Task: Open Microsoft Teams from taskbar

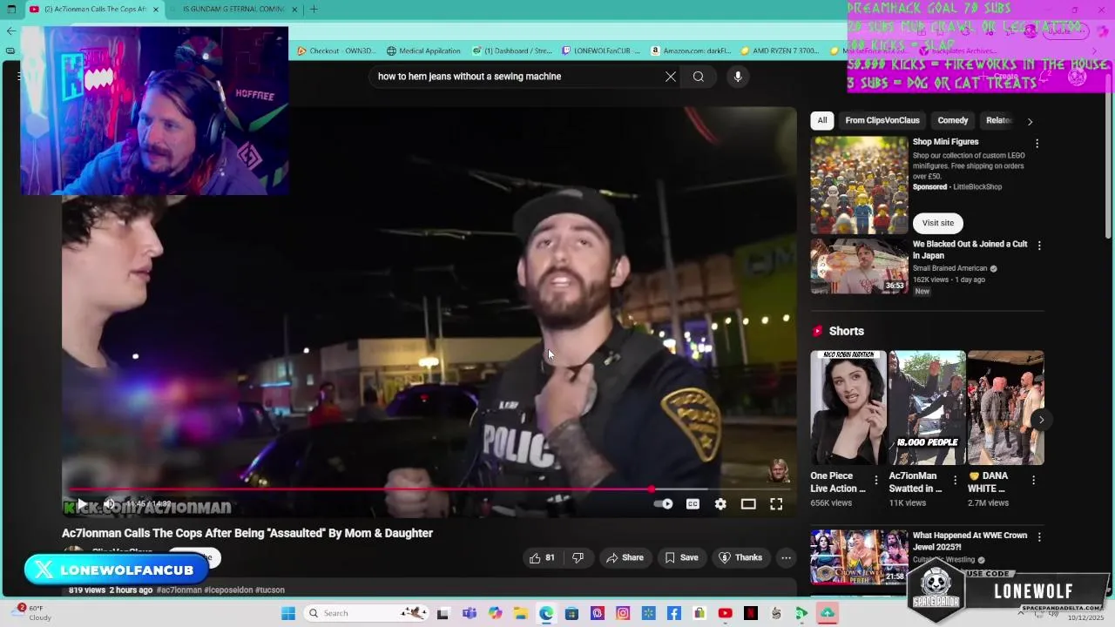Action: click(470, 613)
